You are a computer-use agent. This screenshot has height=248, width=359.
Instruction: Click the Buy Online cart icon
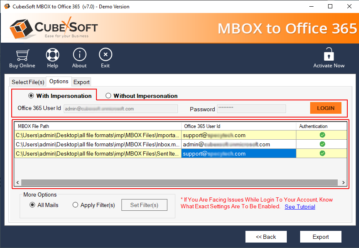[22, 55]
